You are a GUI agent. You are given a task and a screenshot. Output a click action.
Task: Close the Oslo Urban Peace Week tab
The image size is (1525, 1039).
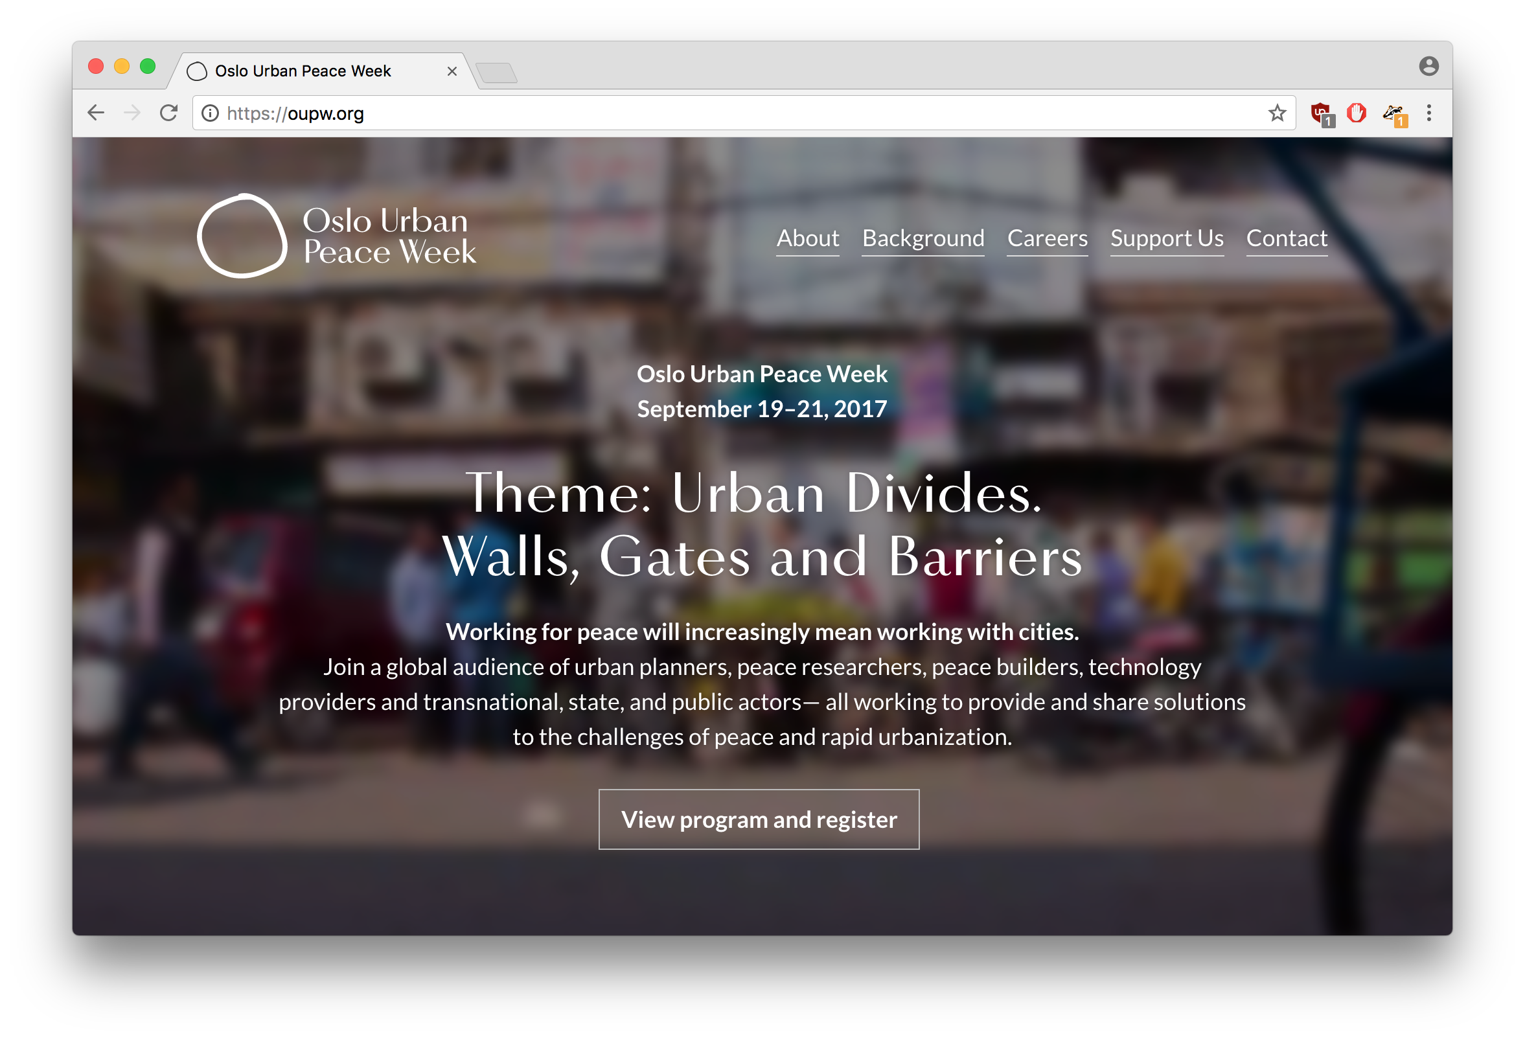coord(452,71)
